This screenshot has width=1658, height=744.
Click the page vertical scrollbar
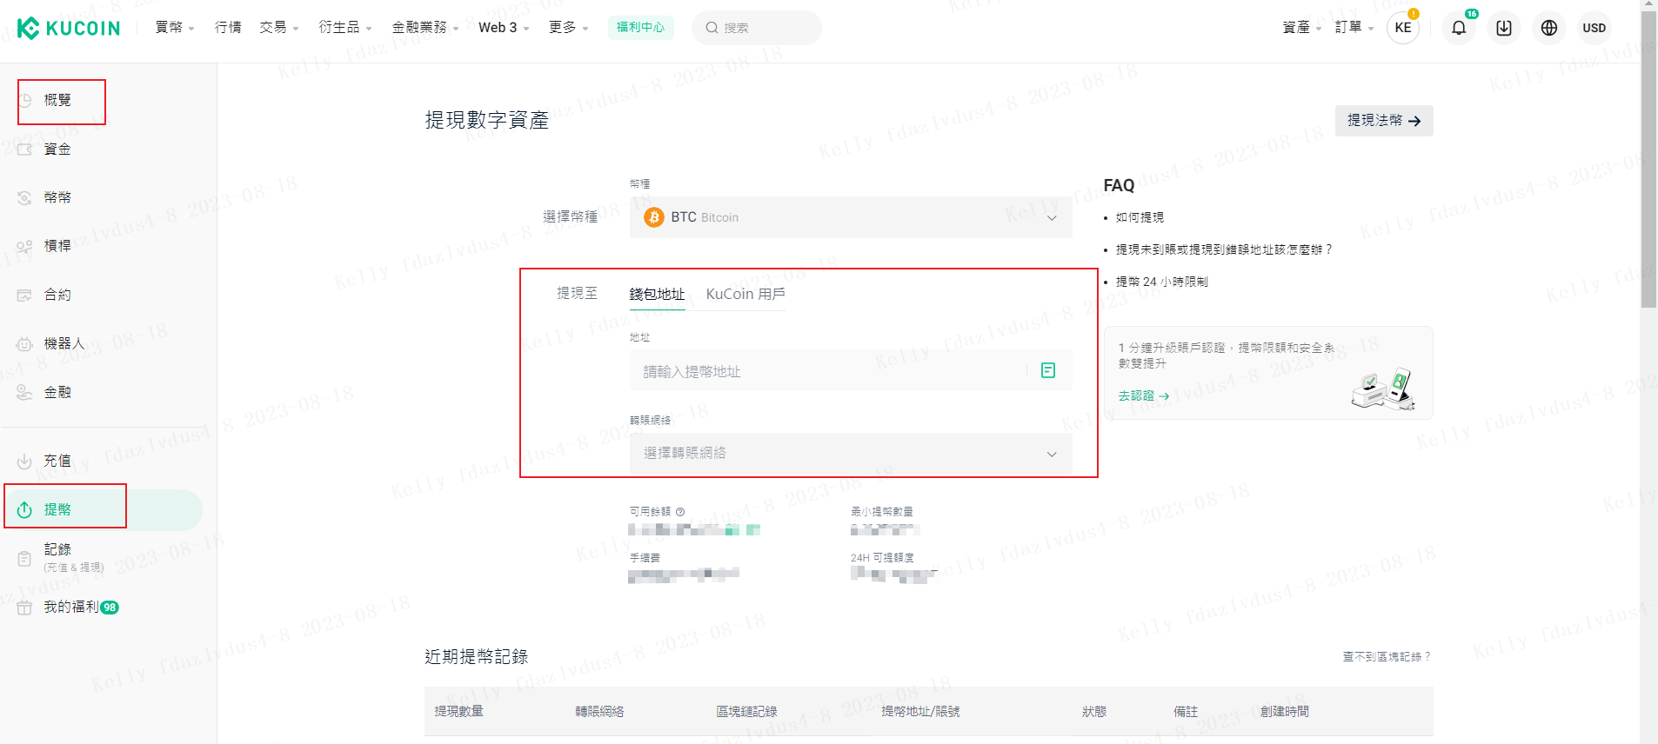tap(1648, 159)
